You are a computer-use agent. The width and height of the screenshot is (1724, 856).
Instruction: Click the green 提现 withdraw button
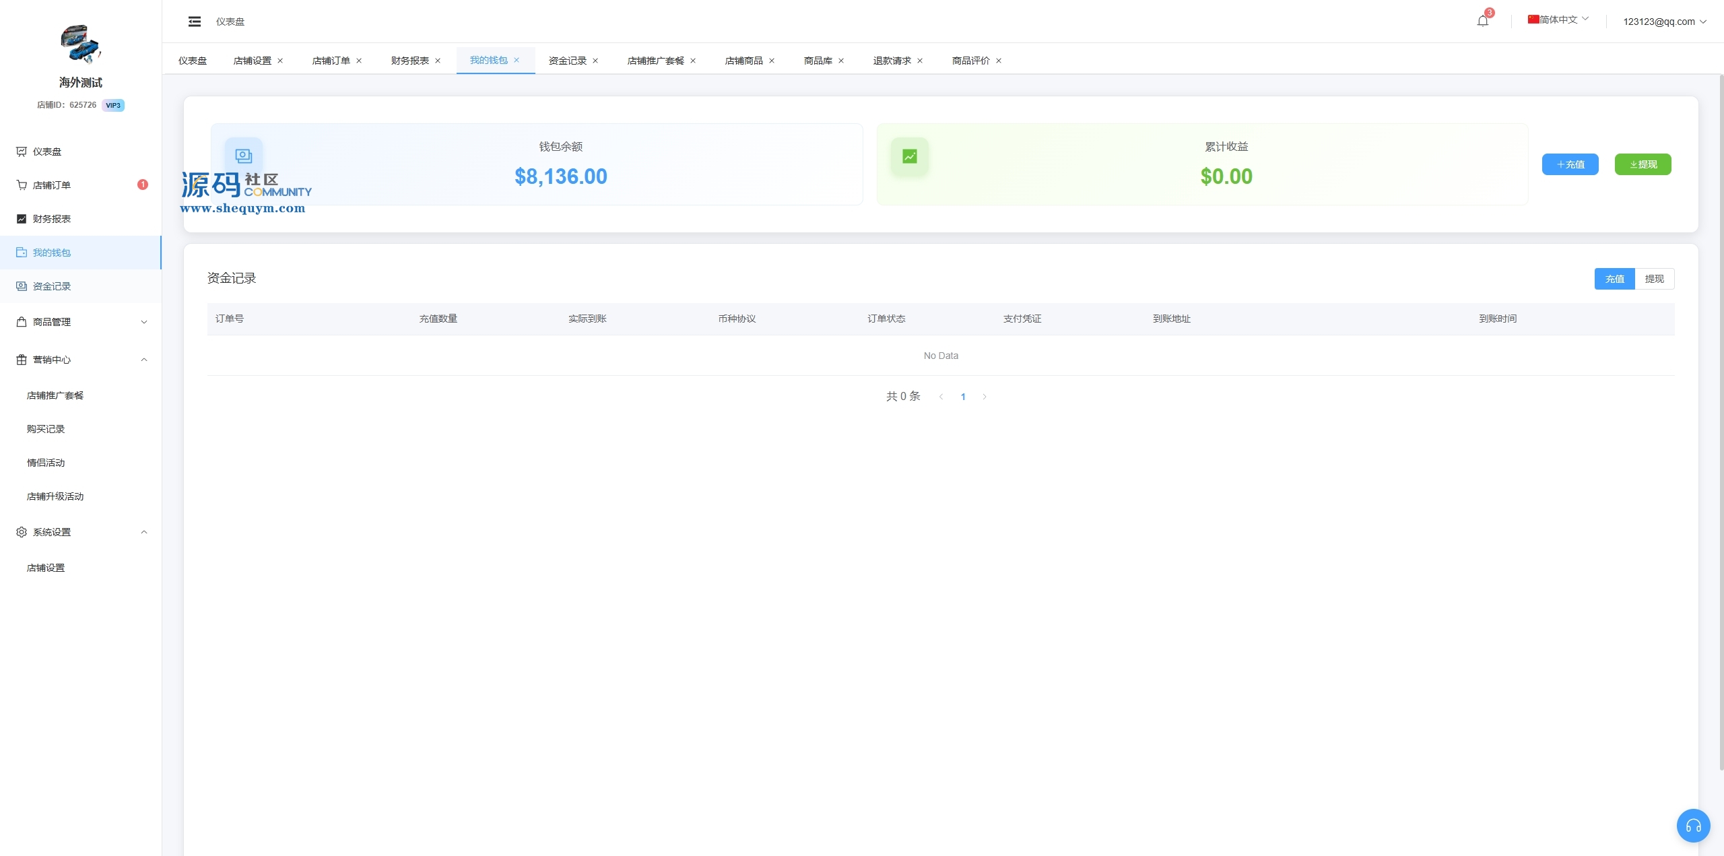click(1643, 164)
